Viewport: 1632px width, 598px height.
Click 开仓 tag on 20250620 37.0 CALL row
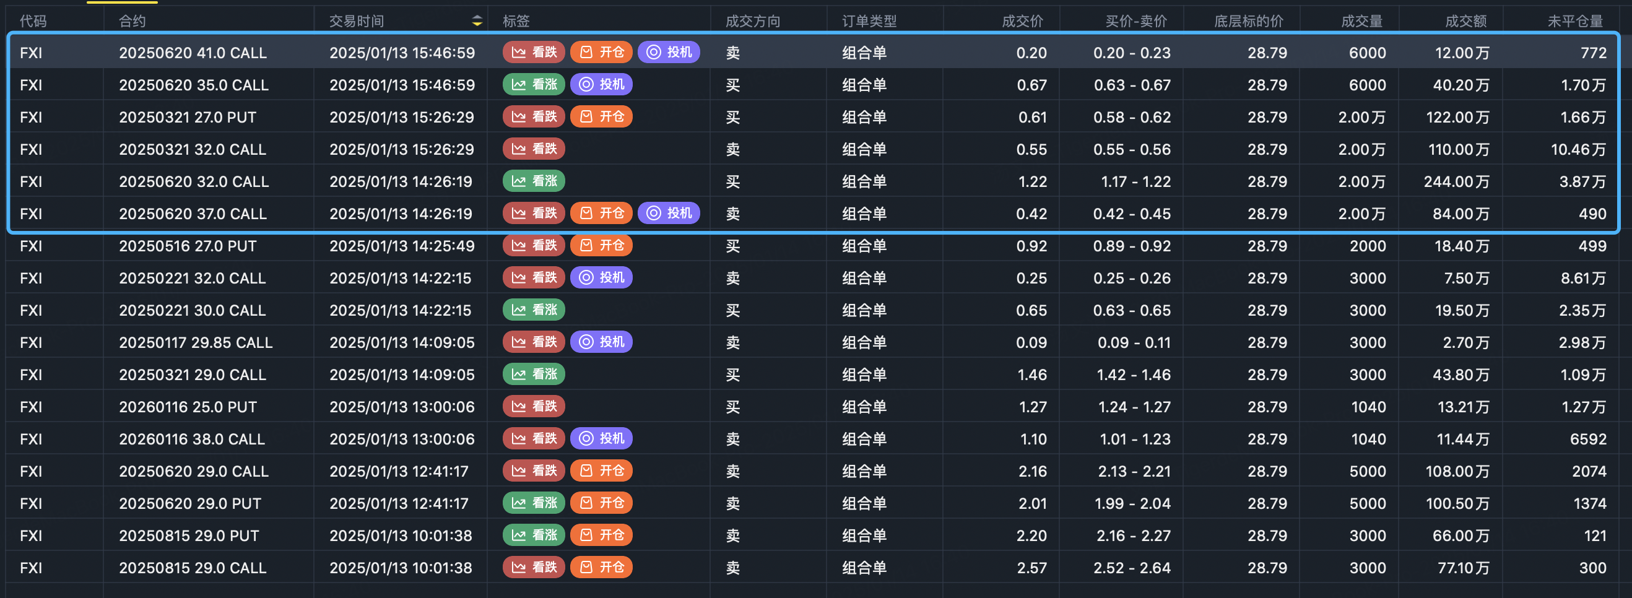pyautogui.click(x=601, y=213)
